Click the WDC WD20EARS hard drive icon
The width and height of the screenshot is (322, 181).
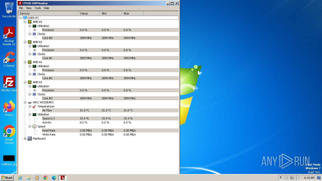coord(30,102)
